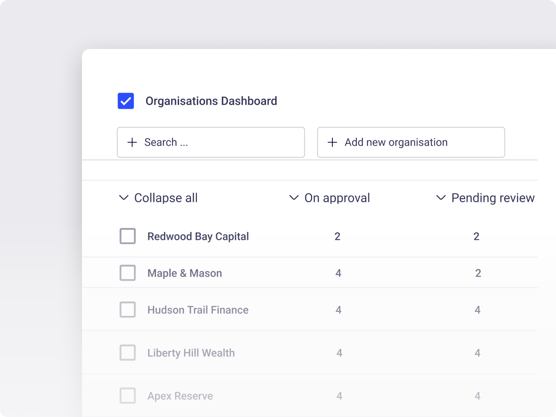Collapse rows using the Collapse all chevron
This screenshot has width=556, height=417.
click(x=123, y=198)
